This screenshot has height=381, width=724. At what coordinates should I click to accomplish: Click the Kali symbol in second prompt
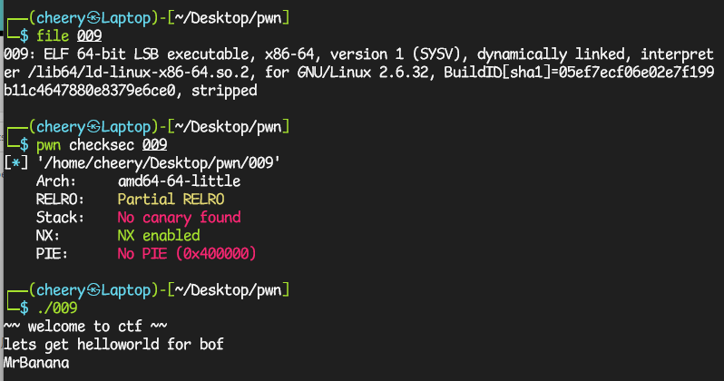point(93,126)
